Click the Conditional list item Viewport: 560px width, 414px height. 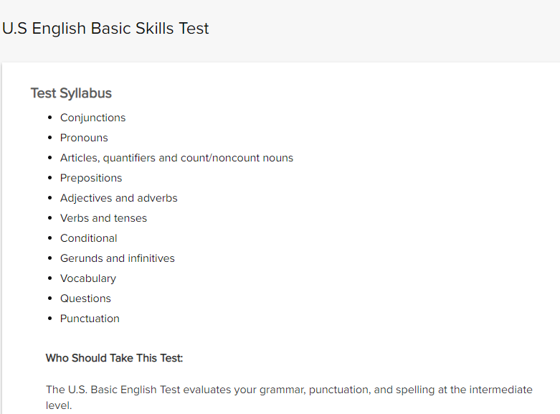coord(89,238)
